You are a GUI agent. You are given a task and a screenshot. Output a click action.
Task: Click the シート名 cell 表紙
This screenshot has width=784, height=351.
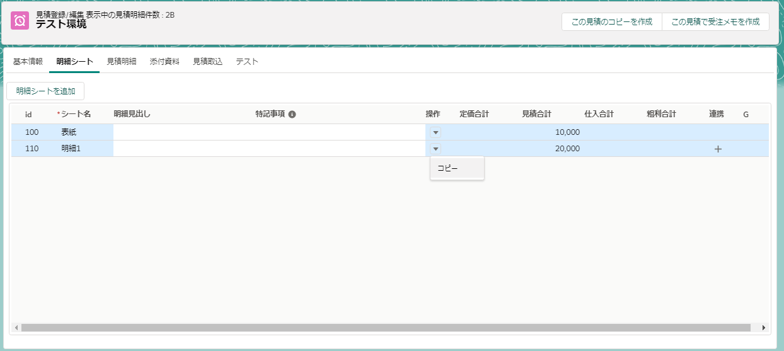pyautogui.click(x=85, y=132)
